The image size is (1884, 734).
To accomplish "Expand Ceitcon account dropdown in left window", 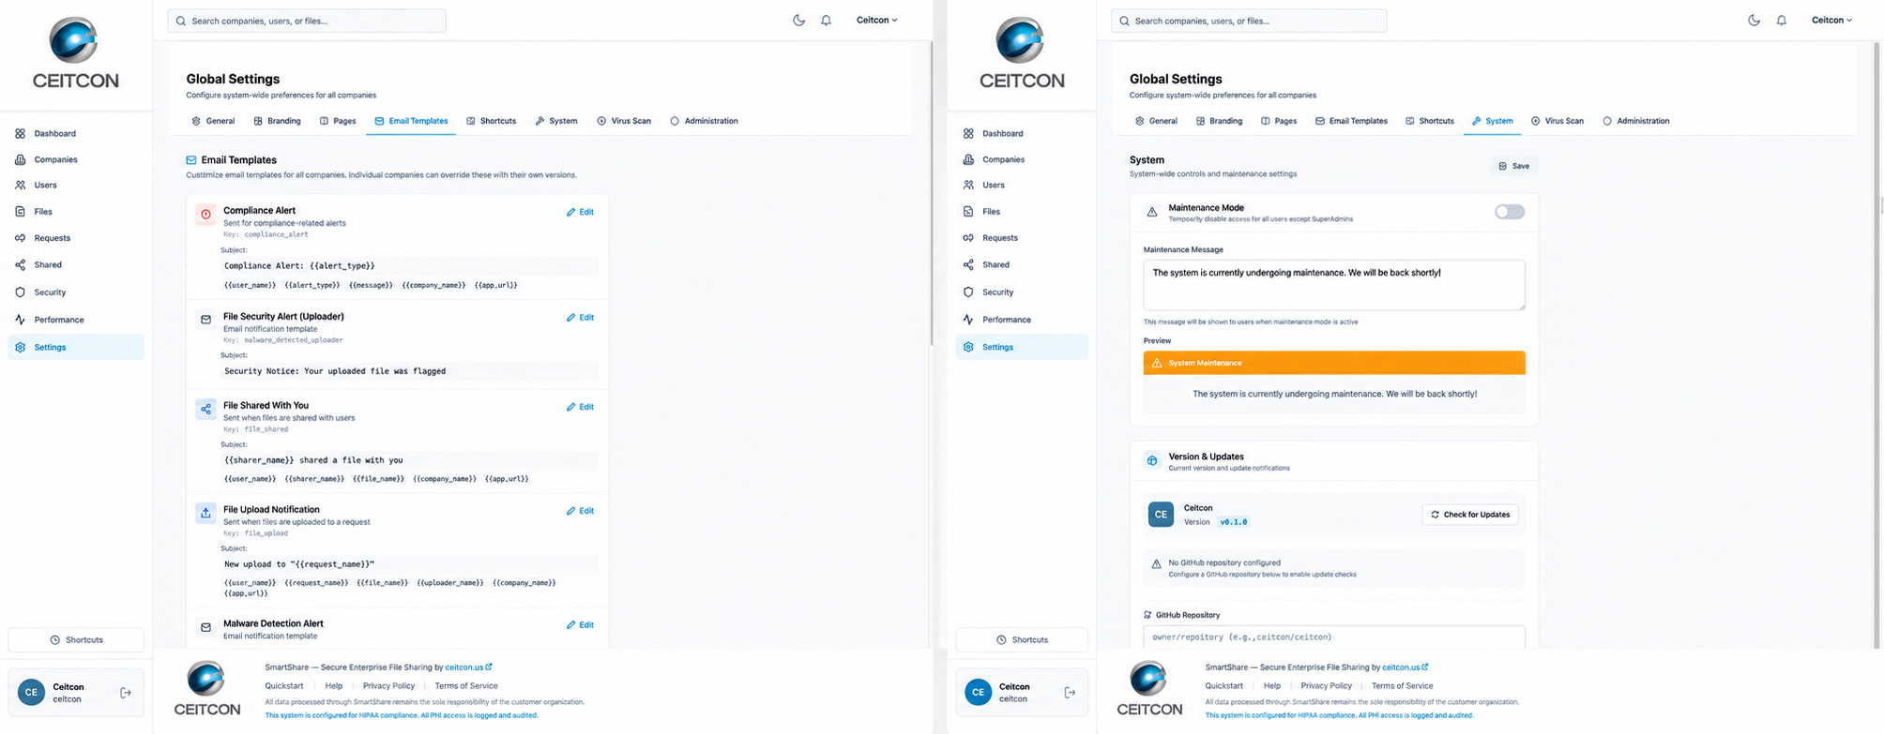I will 876,20.
